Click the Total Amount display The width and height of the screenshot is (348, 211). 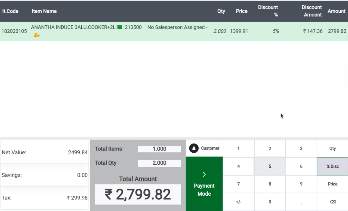[x=138, y=194]
